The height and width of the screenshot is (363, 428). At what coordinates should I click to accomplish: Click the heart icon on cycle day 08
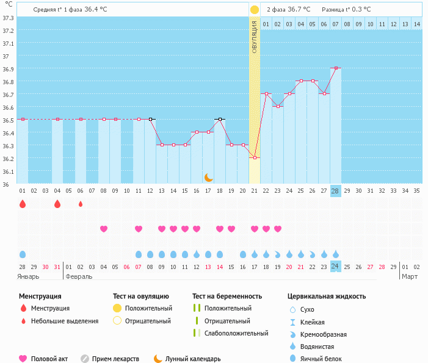click(104, 229)
